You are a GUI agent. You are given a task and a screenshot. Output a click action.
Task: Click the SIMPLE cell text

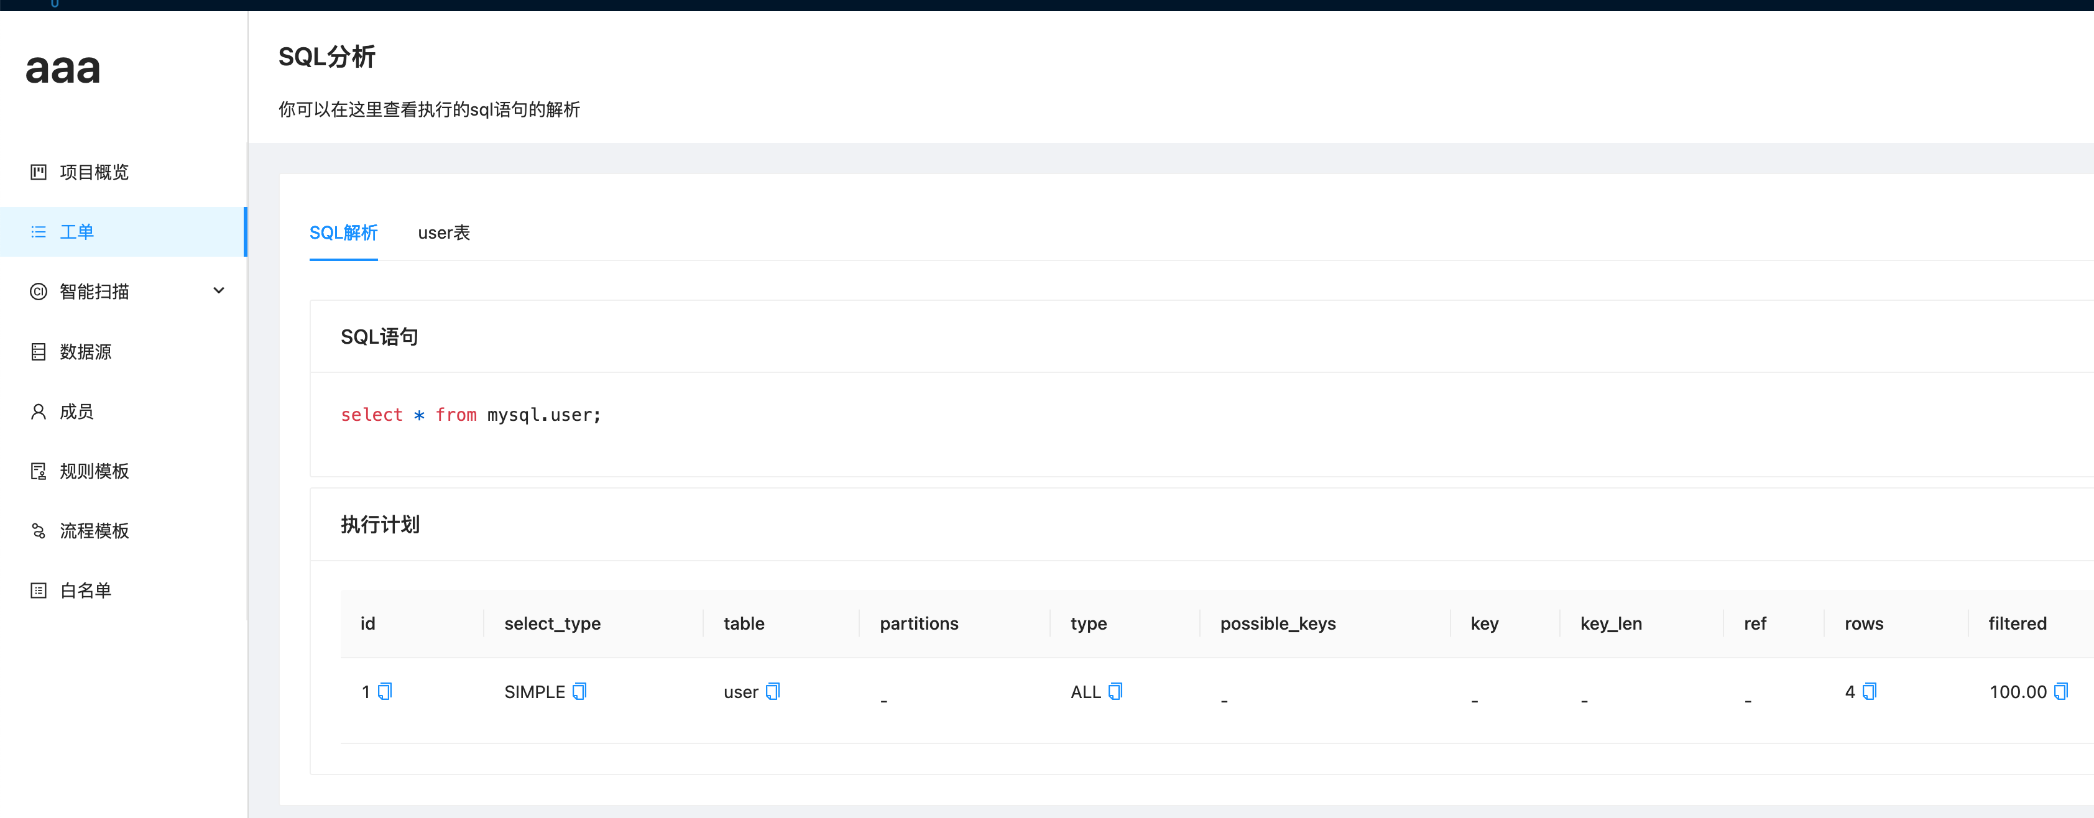click(534, 692)
